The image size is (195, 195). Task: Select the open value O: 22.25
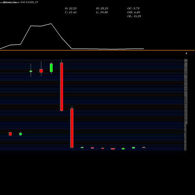pyautogui.click(x=71, y=8)
